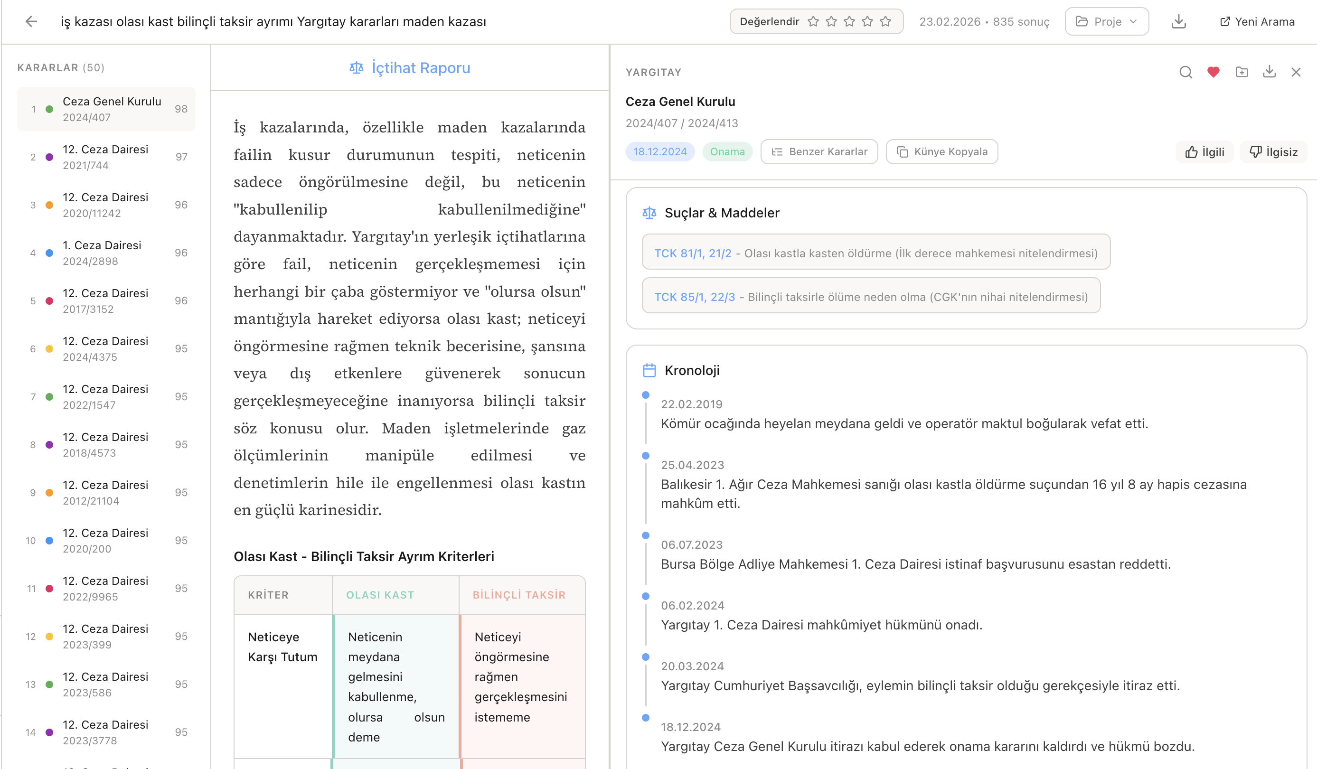
Task: Mark decision as İlgili
Action: pyautogui.click(x=1204, y=152)
